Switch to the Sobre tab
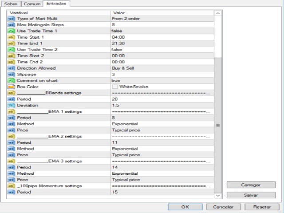284x213 pixels. (x=11, y=4)
